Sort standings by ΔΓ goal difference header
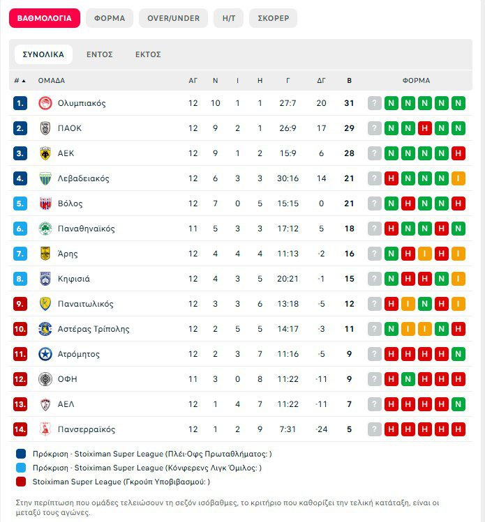 (x=321, y=80)
